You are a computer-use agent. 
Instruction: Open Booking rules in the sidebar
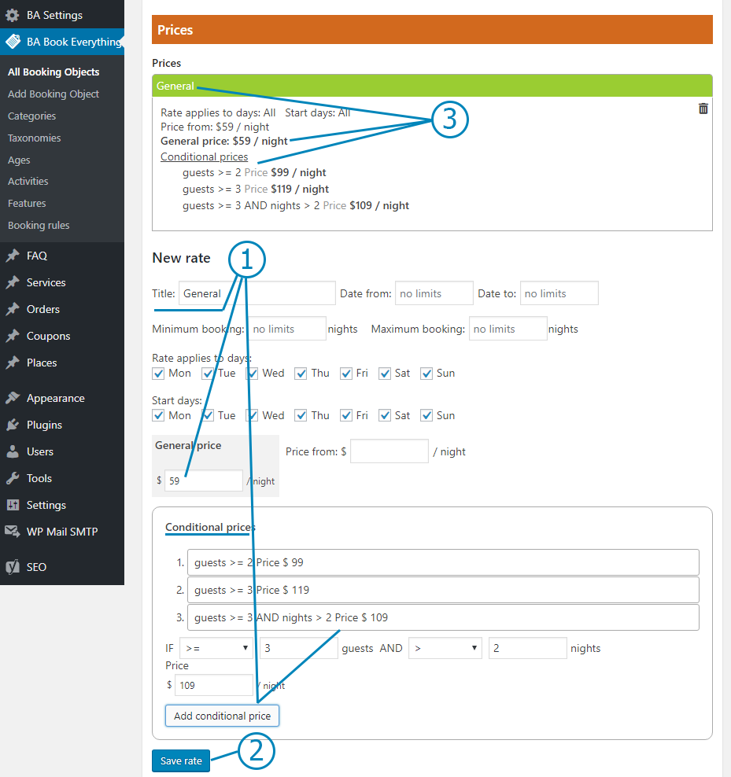point(39,226)
